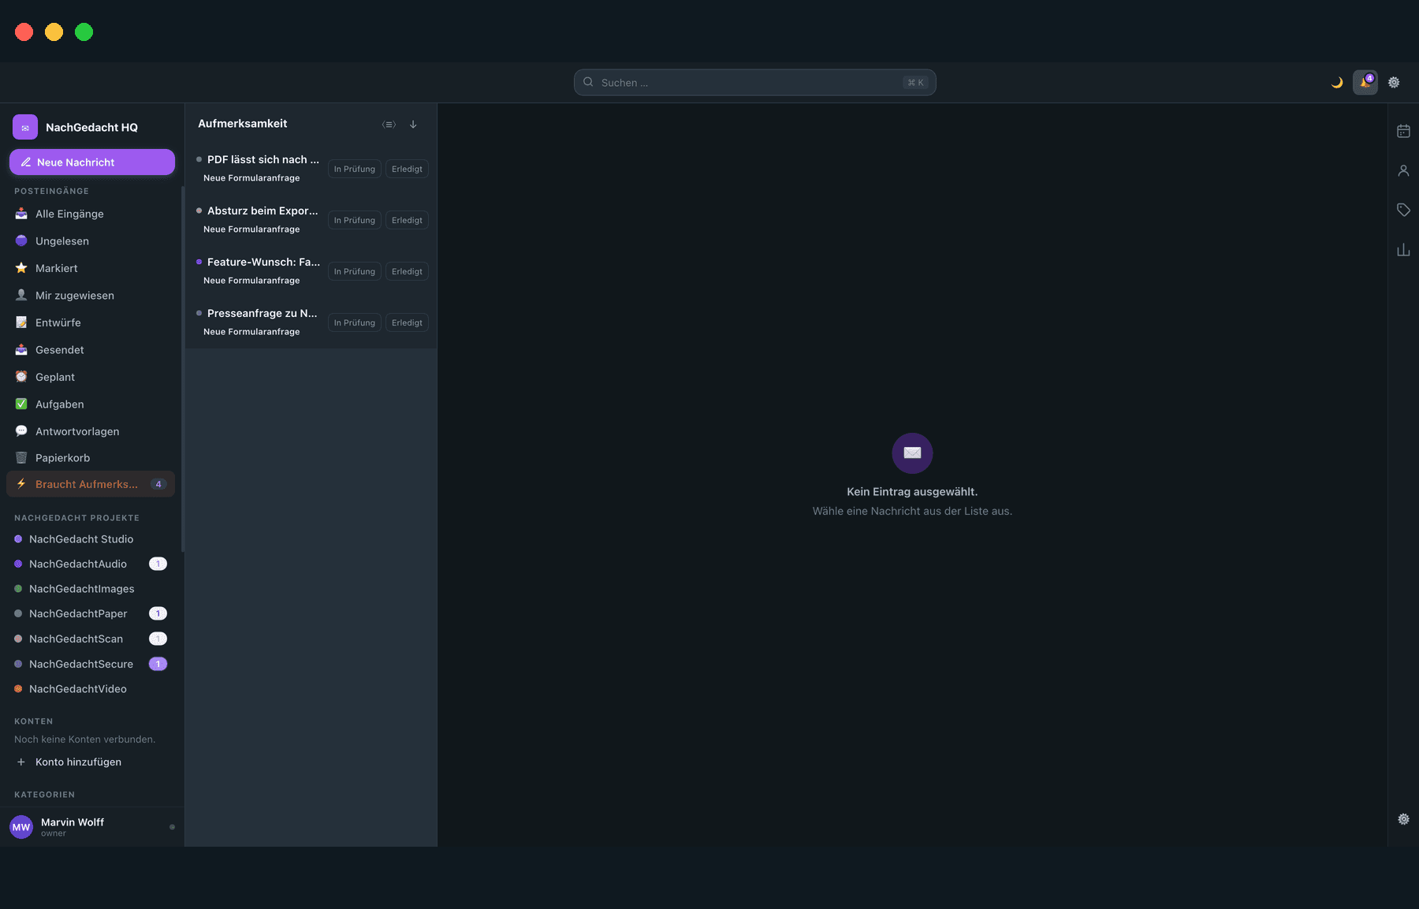Screen dimensions: 1419x909
Task: Mark PDF lässt sich nach message In Prüfung
Action: 355,169
